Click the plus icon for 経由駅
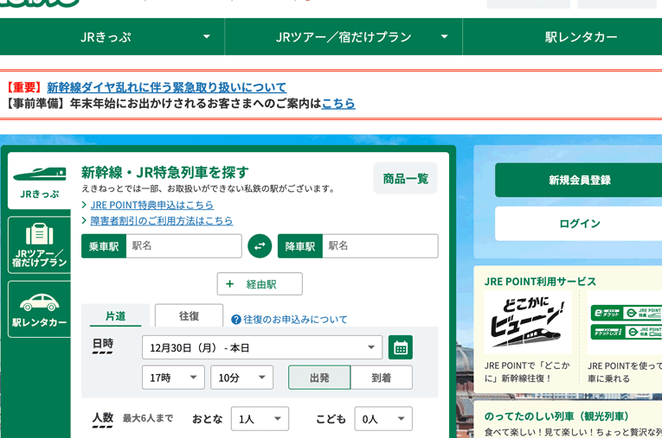 (x=229, y=284)
